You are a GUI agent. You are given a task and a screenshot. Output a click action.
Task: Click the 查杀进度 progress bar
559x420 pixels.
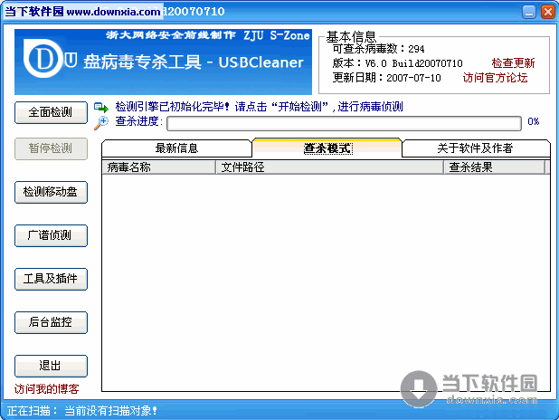pyautogui.click(x=344, y=123)
